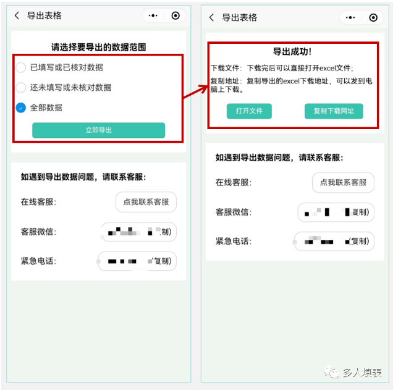Open the three-dot menu on right screen
Viewport: 393px width, 390px height.
pyautogui.click(x=350, y=17)
